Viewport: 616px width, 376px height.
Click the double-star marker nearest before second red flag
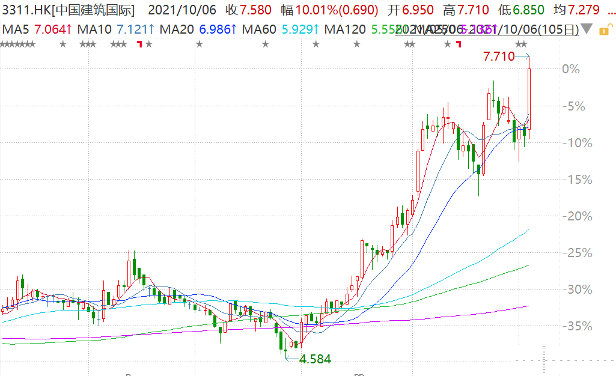pos(409,44)
